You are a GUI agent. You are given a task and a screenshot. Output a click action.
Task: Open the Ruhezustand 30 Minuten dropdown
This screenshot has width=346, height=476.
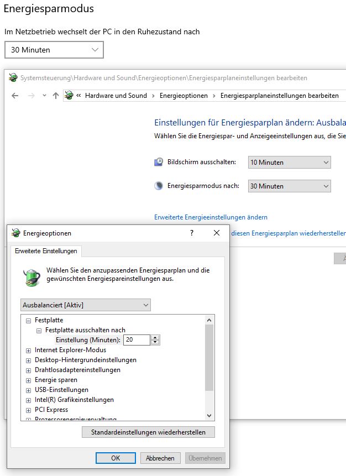pos(54,50)
